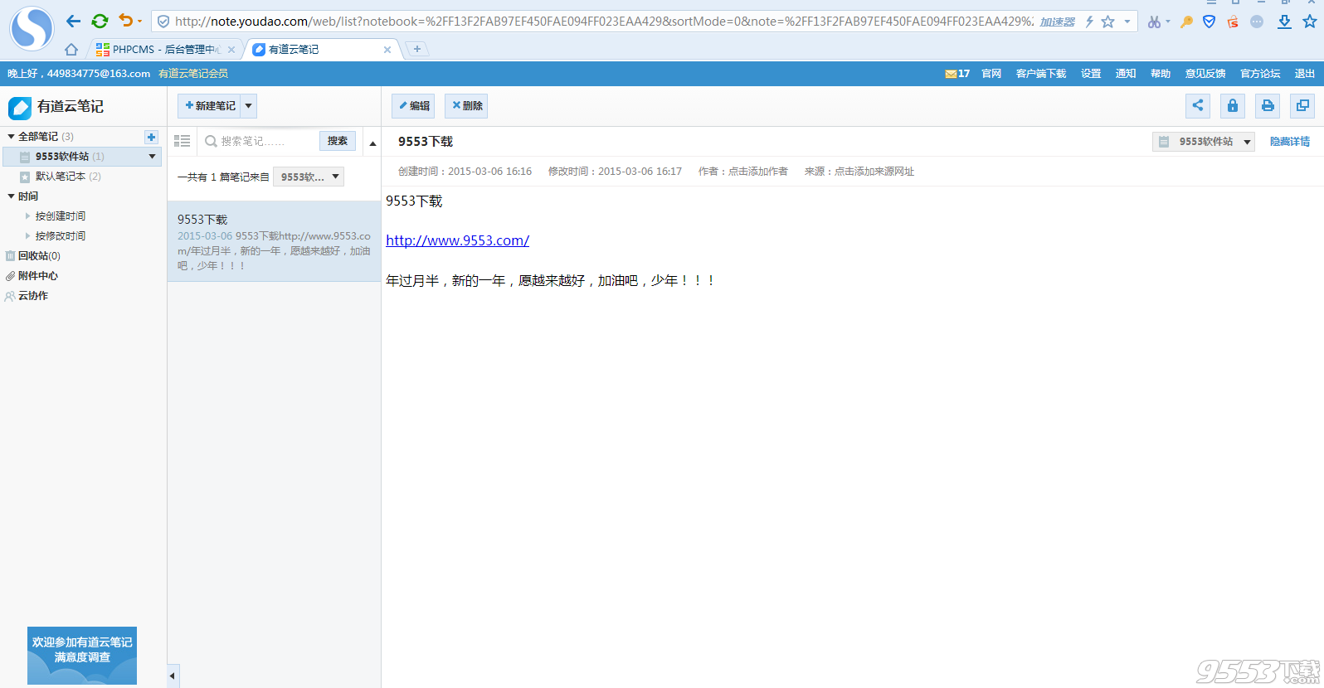Click 删除 to delete note

point(466,106)
